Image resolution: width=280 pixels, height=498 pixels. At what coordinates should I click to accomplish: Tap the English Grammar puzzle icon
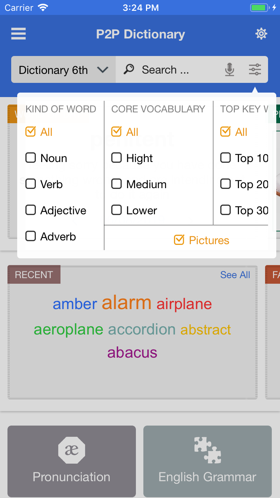pos(208,451)
